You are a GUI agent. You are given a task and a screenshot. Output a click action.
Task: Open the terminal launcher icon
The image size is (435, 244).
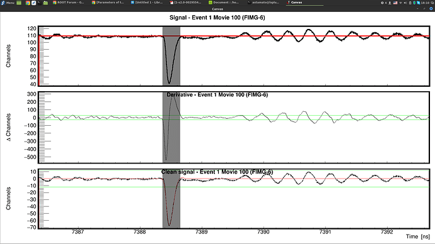39,3
